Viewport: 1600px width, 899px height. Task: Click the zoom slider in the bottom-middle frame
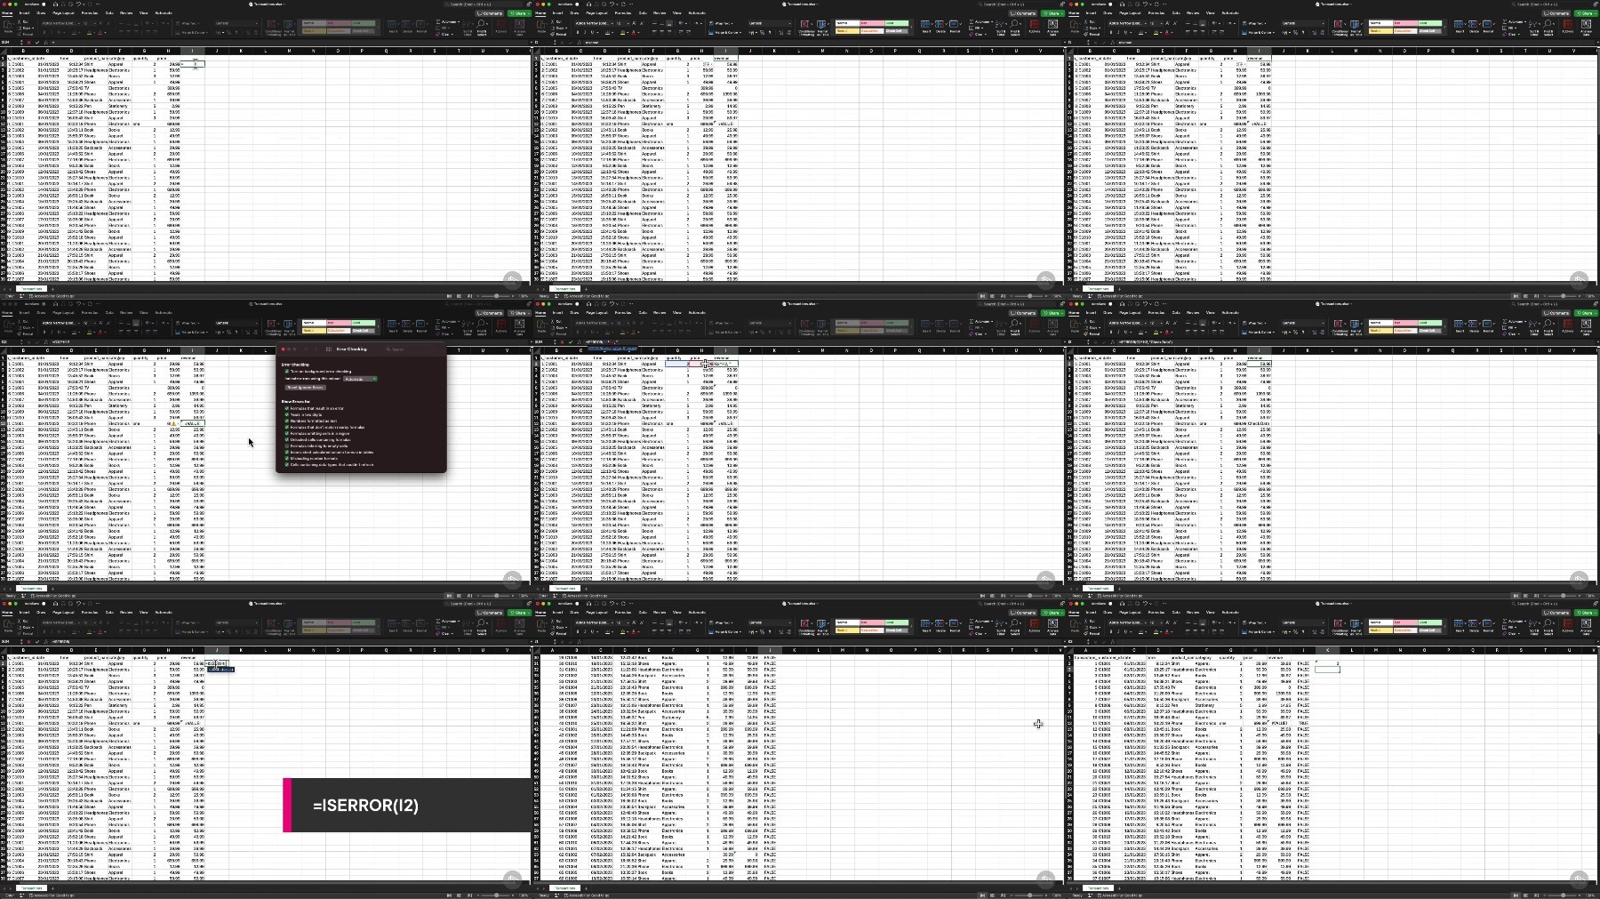(1030, 895)
